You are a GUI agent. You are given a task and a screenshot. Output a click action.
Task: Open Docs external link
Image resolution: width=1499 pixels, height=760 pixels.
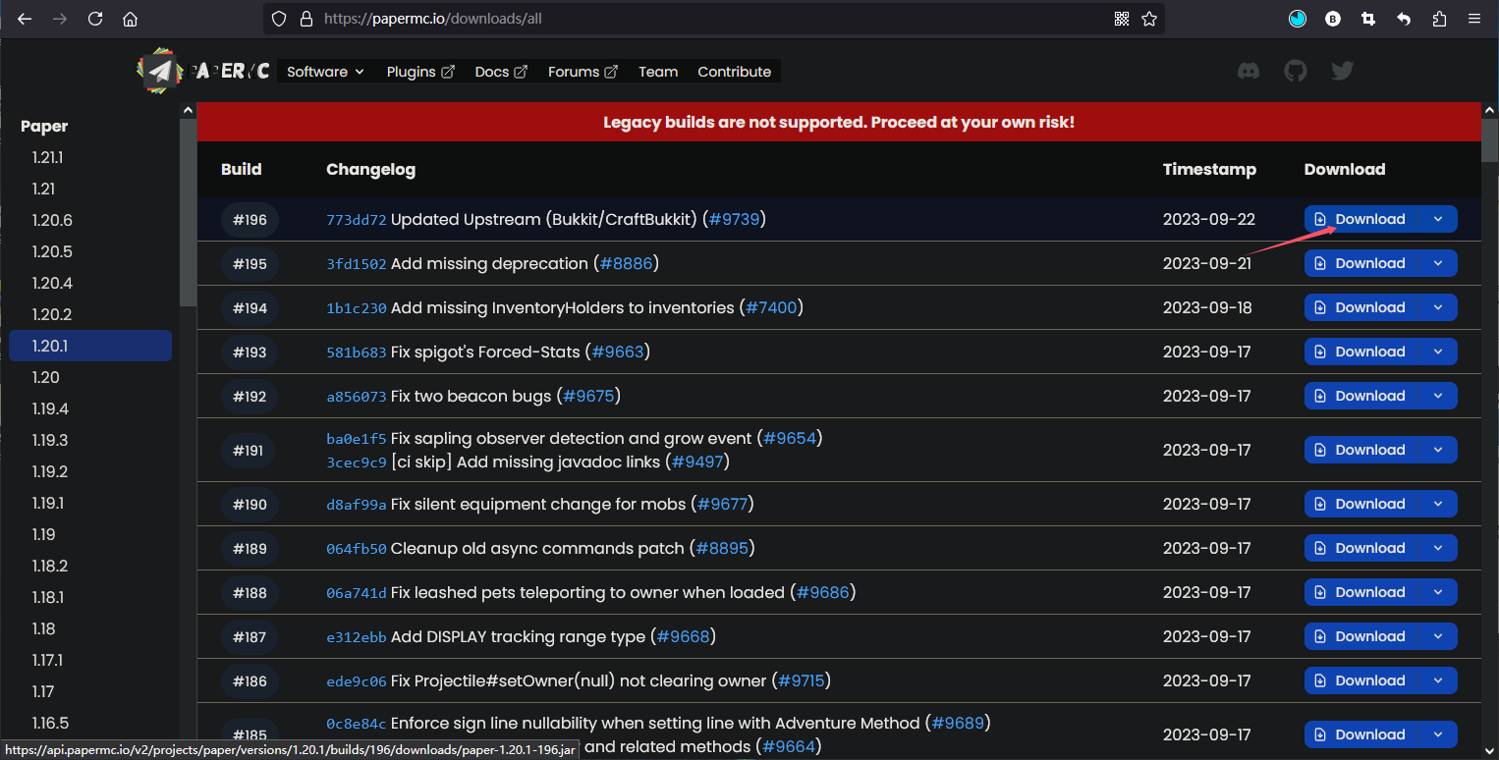coord(501,72)
